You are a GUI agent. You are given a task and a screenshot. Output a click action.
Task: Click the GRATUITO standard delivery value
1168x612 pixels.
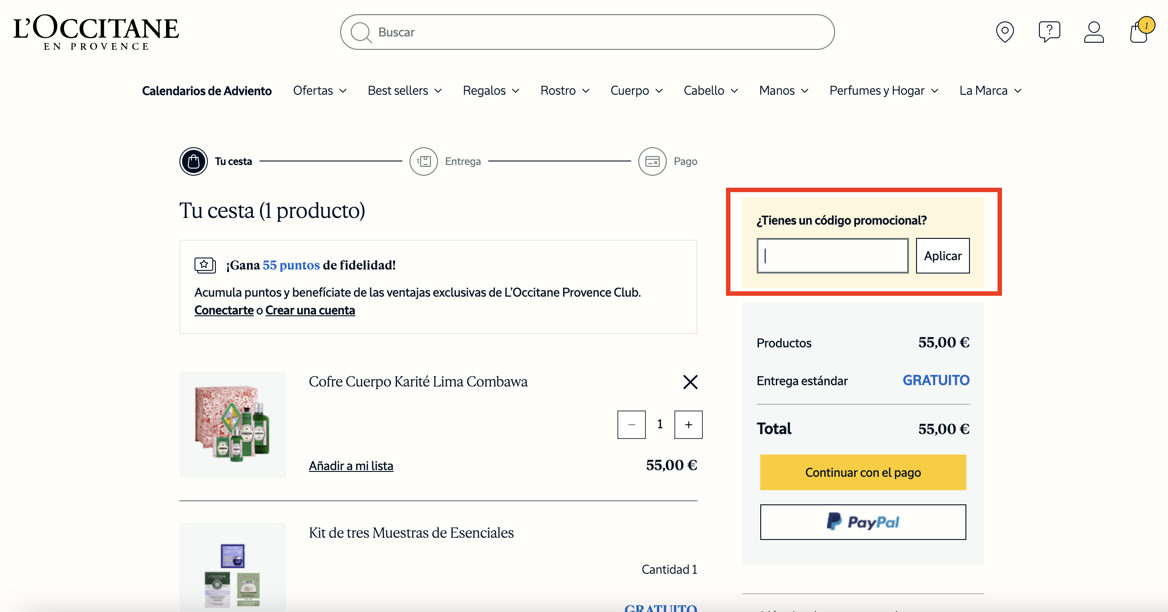(x=936, y=380)
